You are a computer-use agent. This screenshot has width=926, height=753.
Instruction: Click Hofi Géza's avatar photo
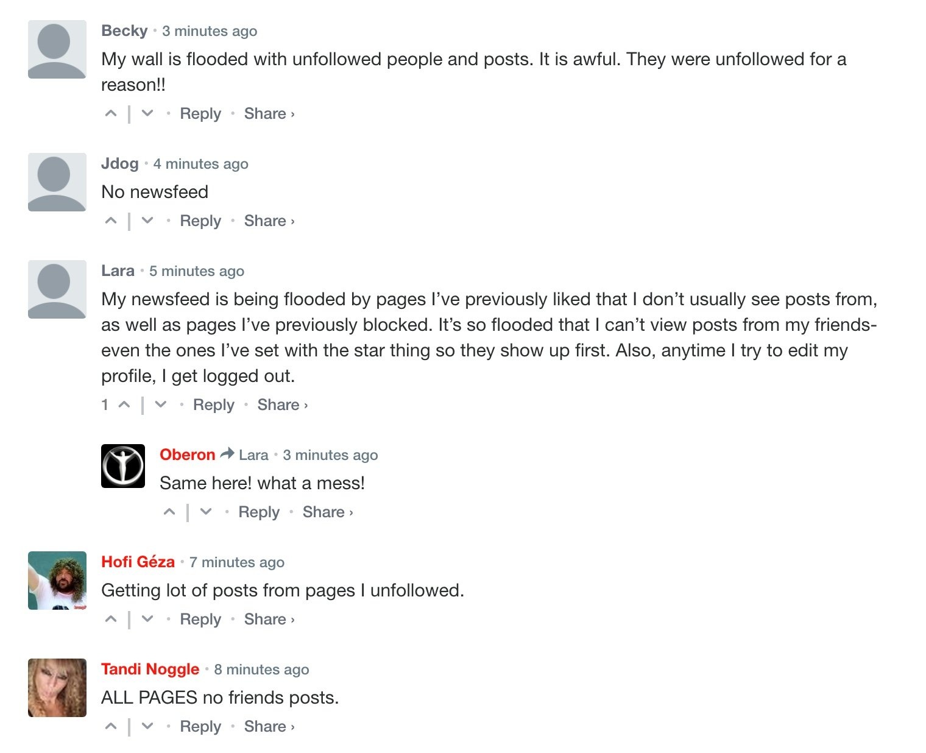pos(57,580)
